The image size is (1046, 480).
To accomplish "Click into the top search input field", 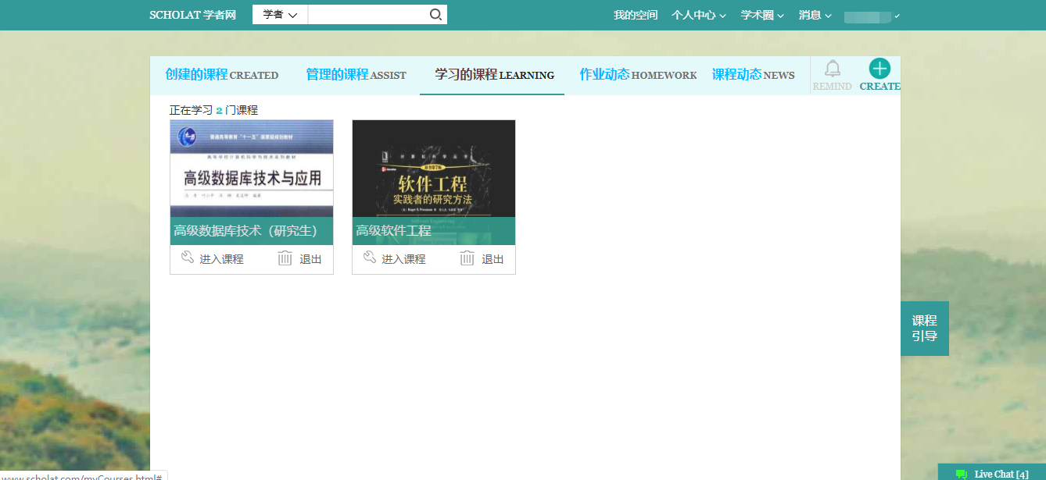I will 367,15.
